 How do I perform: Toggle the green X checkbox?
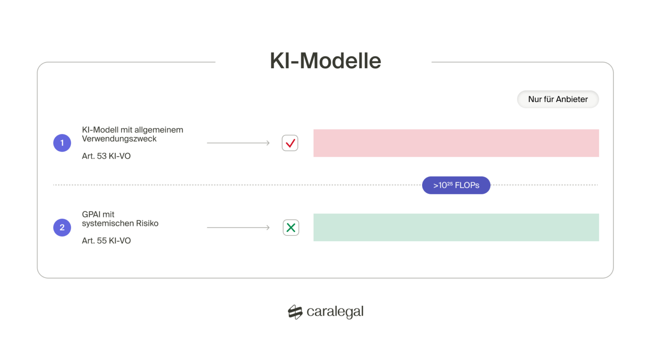291,227
